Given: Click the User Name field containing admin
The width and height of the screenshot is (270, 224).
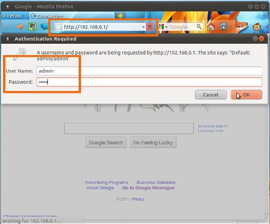Looking at the screenshot, I should pyautogui.click(x=149, y=71).
